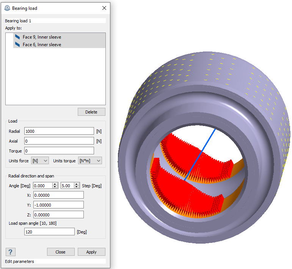The image size is (292, 269).
Task: Click the Y direction input field
Action: (x=58, y=205)
